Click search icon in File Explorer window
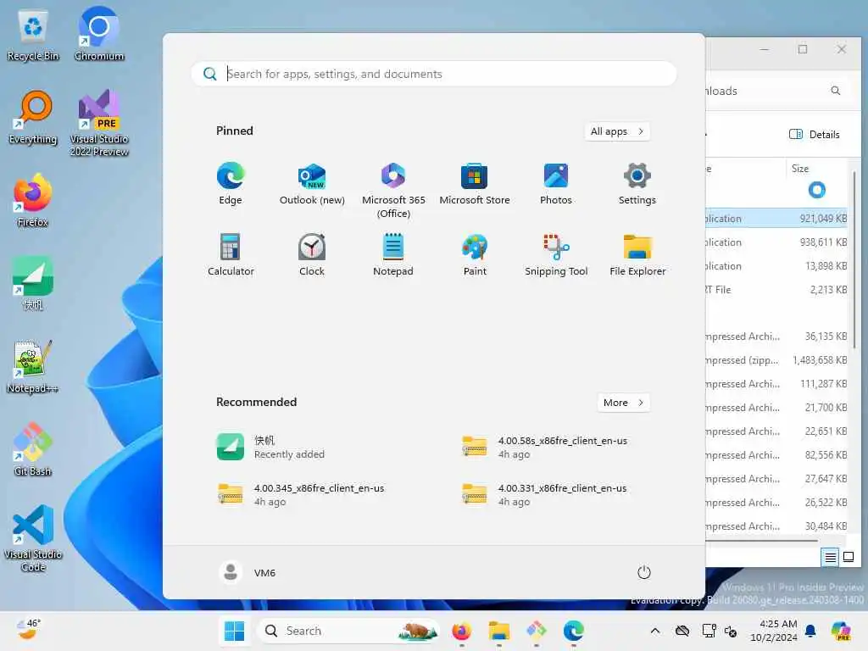Screen dimensions: 868x651 [835, 91]
